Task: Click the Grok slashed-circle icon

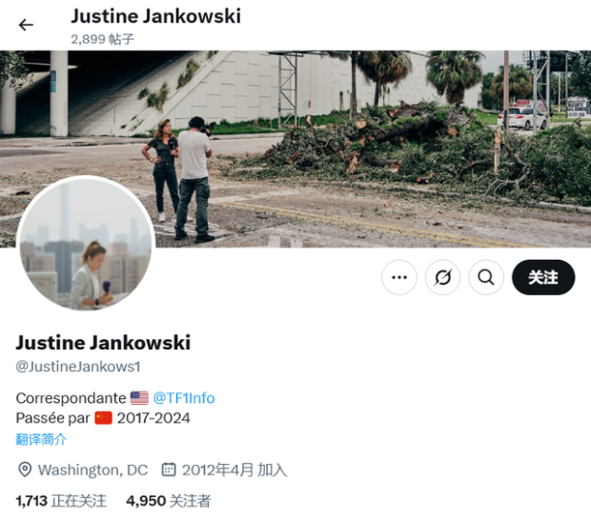Action: [x=442, y=277]
